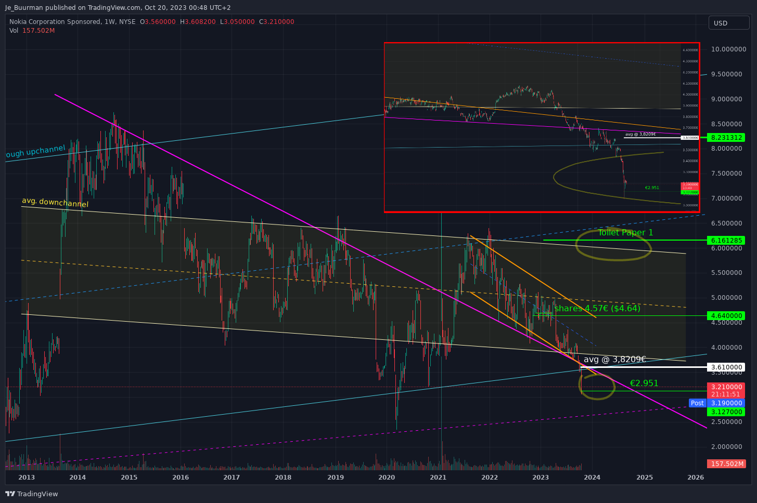Click the red 157.502M volume label
Image resolution: width=757 pixels, height=503 pixels.
click(726, 464)
